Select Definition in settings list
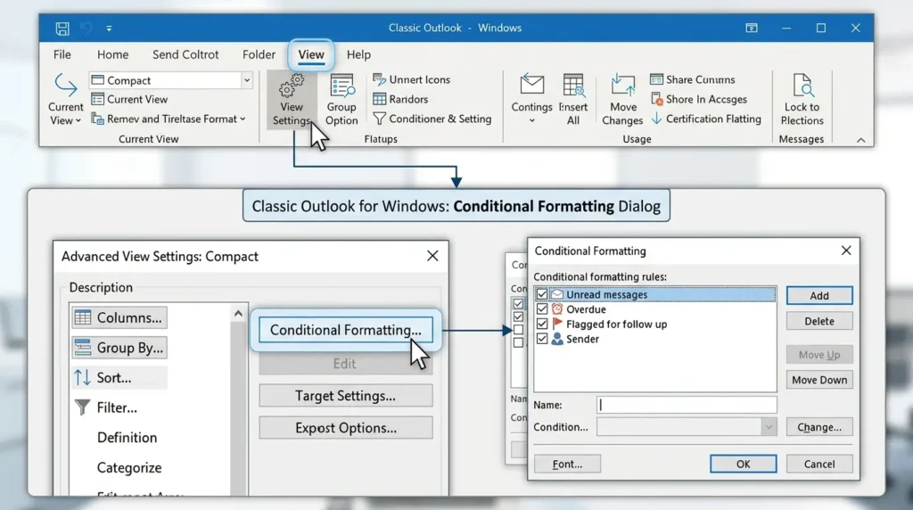Image resolution: width=913 pixels, height=510 pixels. coord(127,437)
